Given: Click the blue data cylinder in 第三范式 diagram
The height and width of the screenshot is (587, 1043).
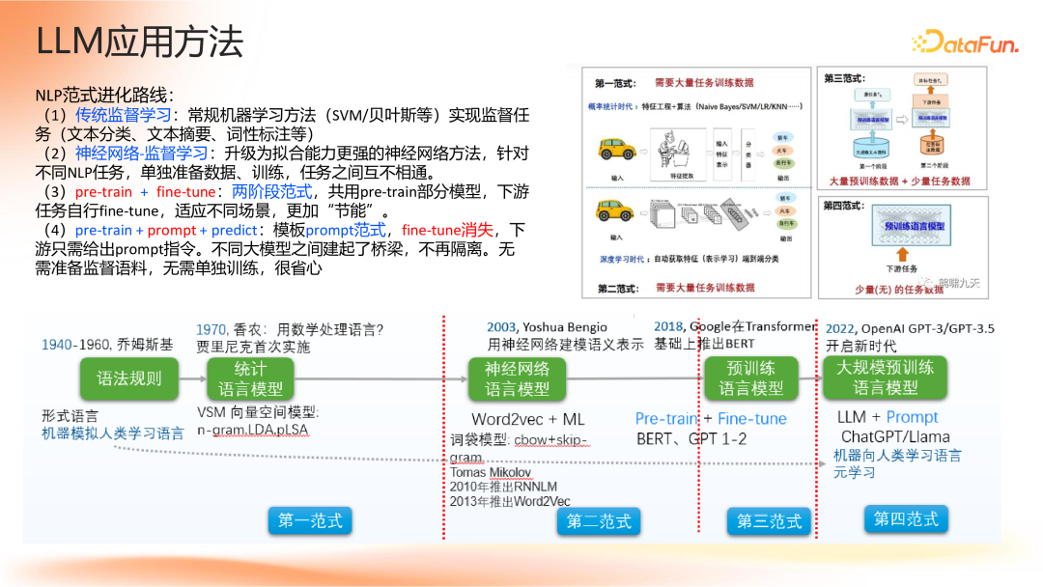Looking at the screenshot, I should coord(872,147).
